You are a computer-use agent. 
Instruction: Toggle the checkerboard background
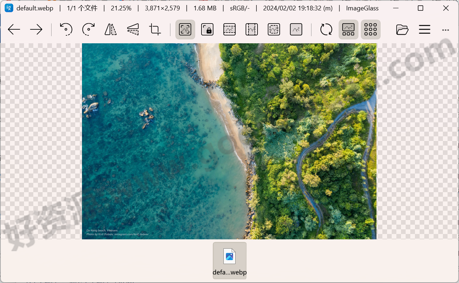(371, 29)
